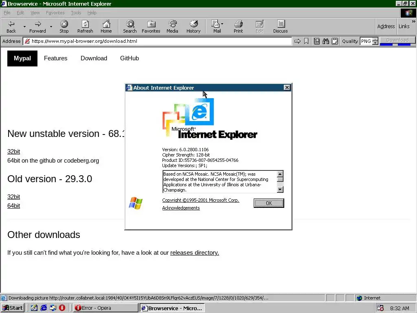Open the File menu
This screenshot has height=313, width=417.
[7, 13]
